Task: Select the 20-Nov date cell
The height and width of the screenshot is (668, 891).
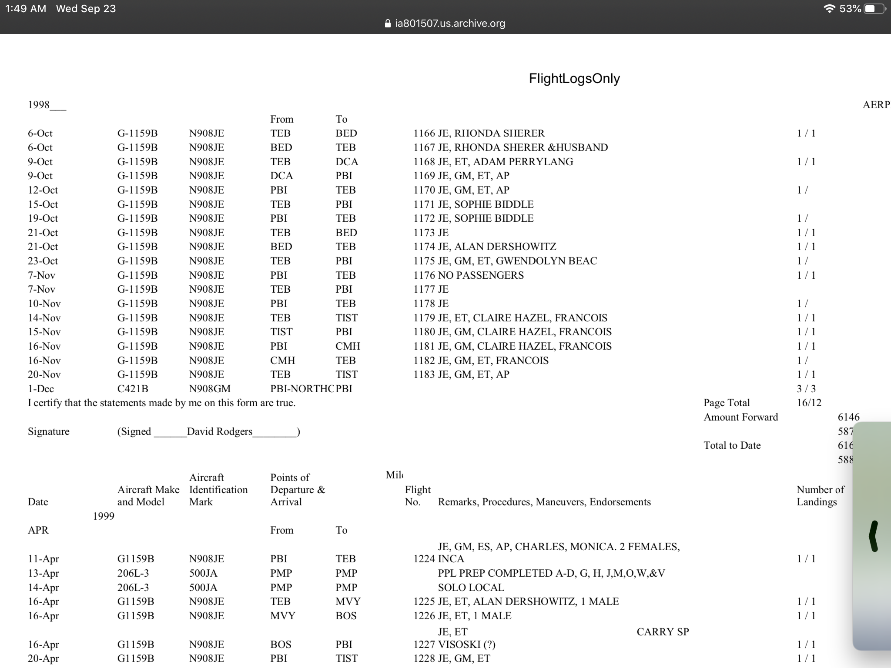Action: (x=44, y=374)
